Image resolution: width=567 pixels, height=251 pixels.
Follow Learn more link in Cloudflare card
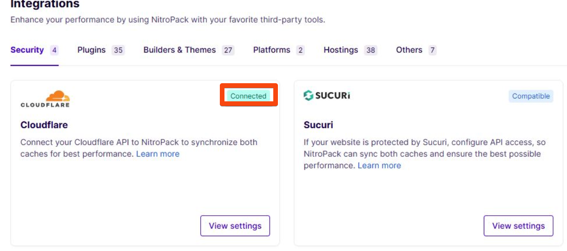(x=158, y=154)
